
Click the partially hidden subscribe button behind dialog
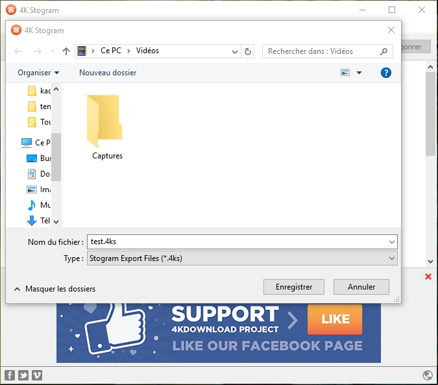pyautogui.click(x=416, y=47)
